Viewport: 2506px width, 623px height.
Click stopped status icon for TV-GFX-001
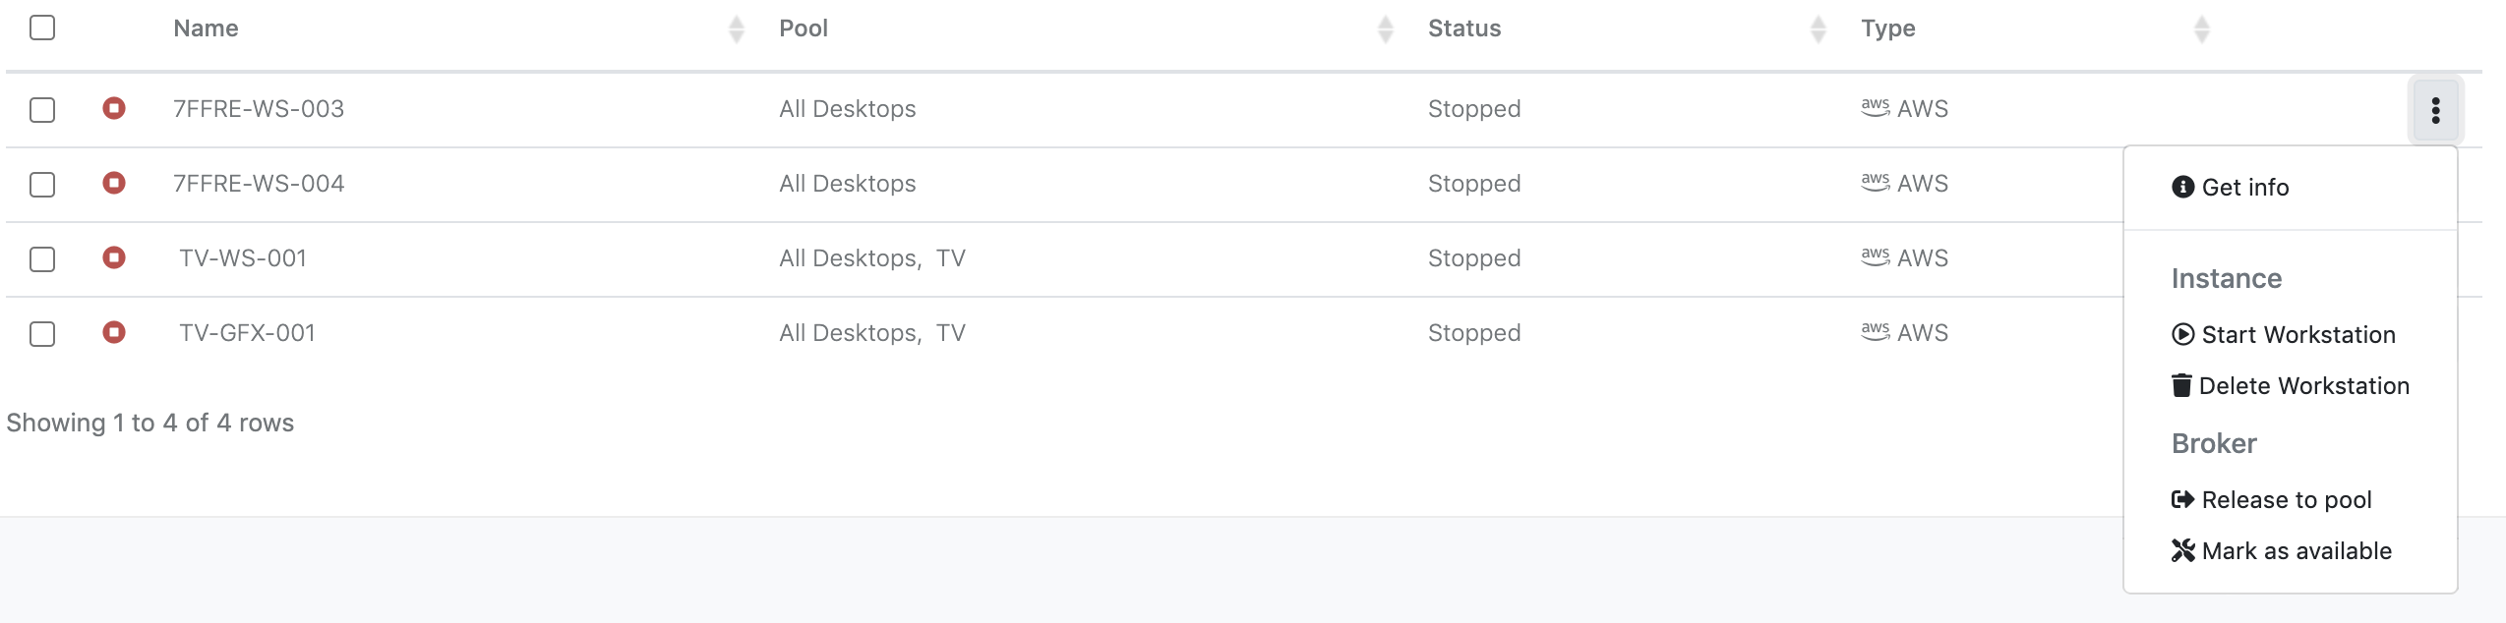[x=114, y=332]
